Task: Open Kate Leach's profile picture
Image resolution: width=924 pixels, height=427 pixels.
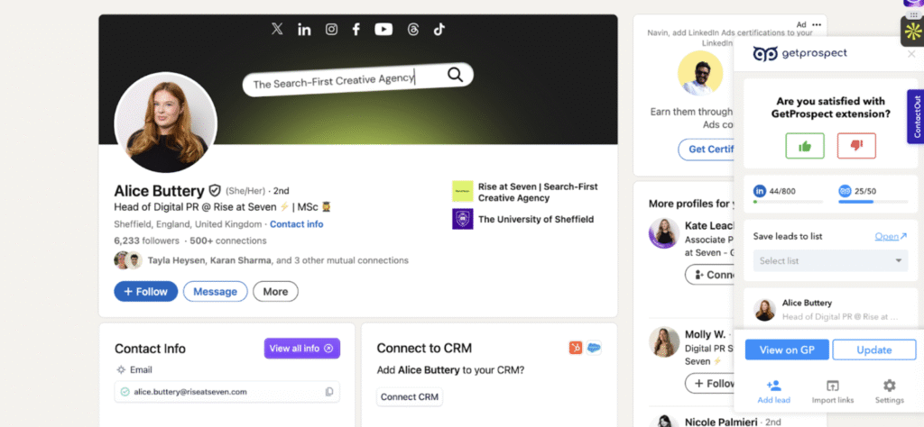Action: tap(664, 233)
